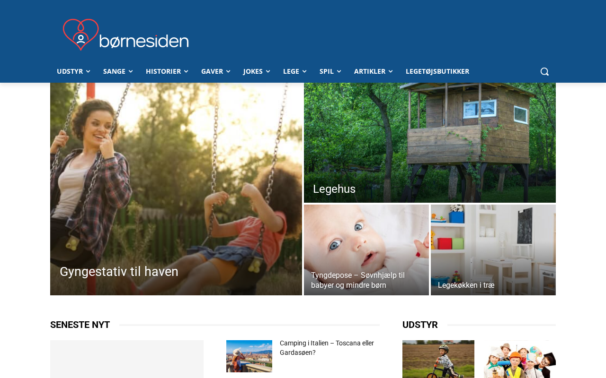Click the costumed children thumbnail
The width and height of the screenshot is (606, 378).
tap(520, 359)
